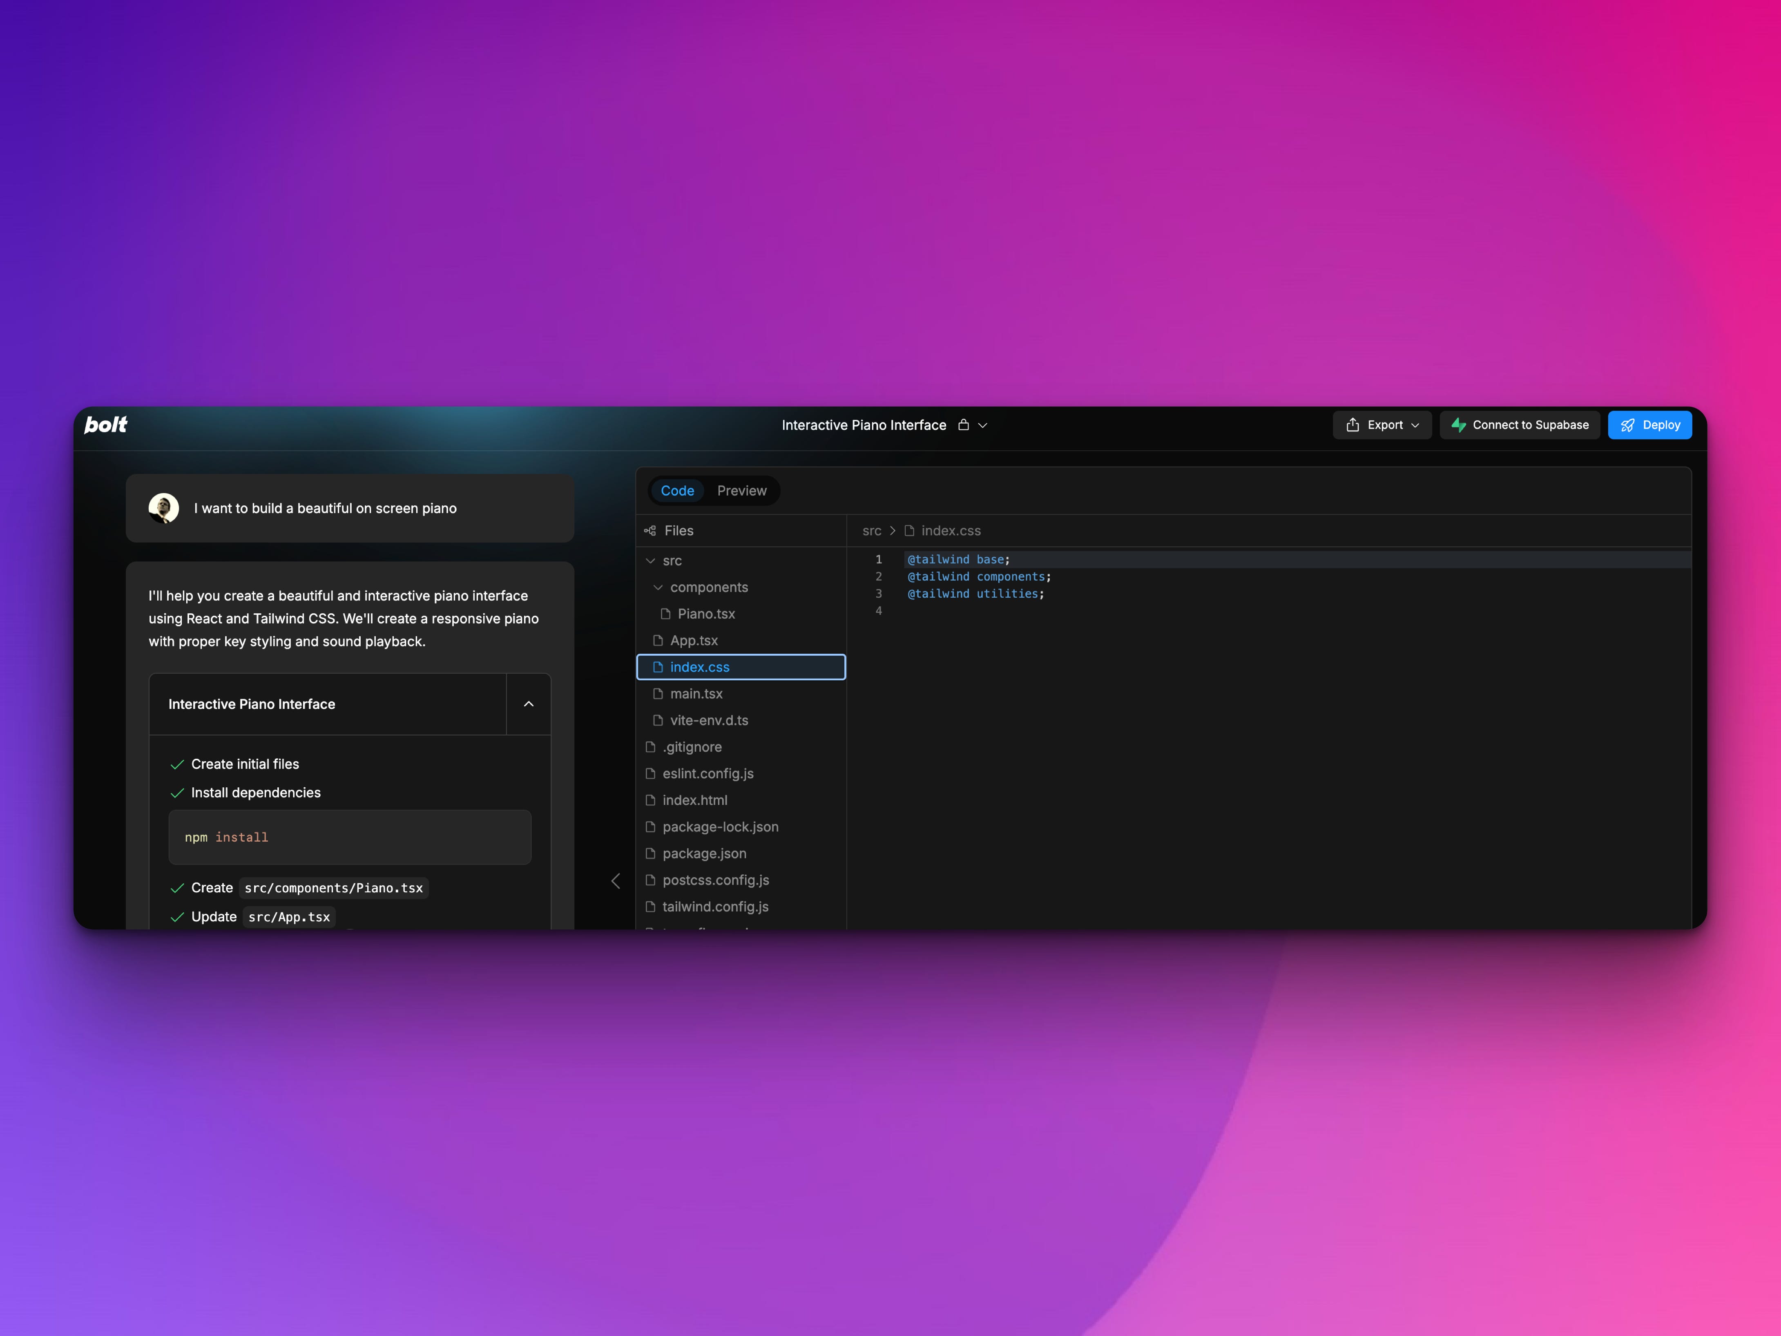
Task: Open the project title dropdown chevron
Action: click(x=982, y=425)
